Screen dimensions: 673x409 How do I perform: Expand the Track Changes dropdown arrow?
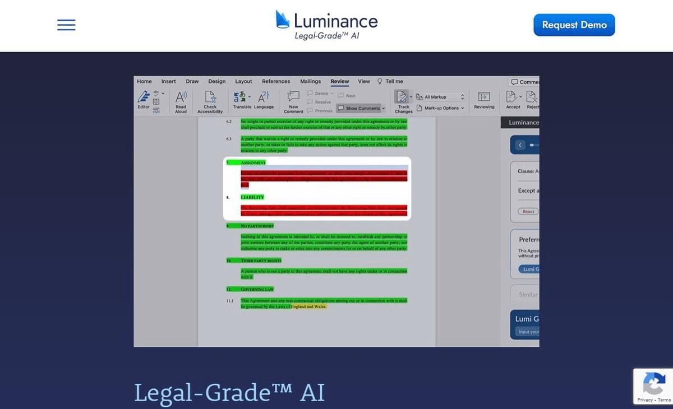point(411,96)
